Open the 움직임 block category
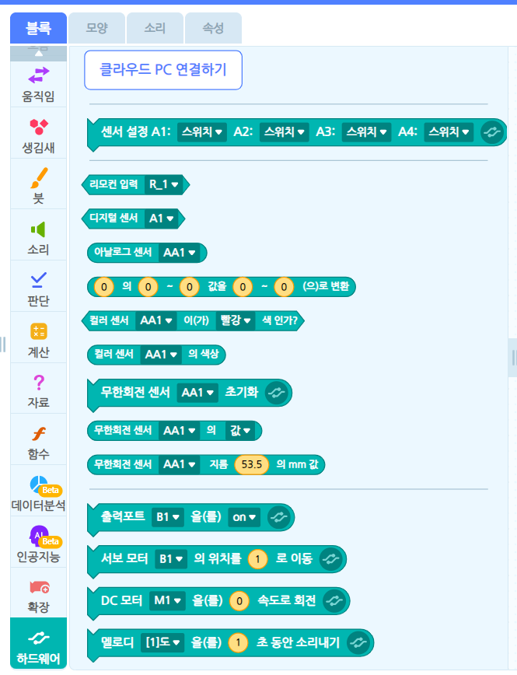 point(38,84)
